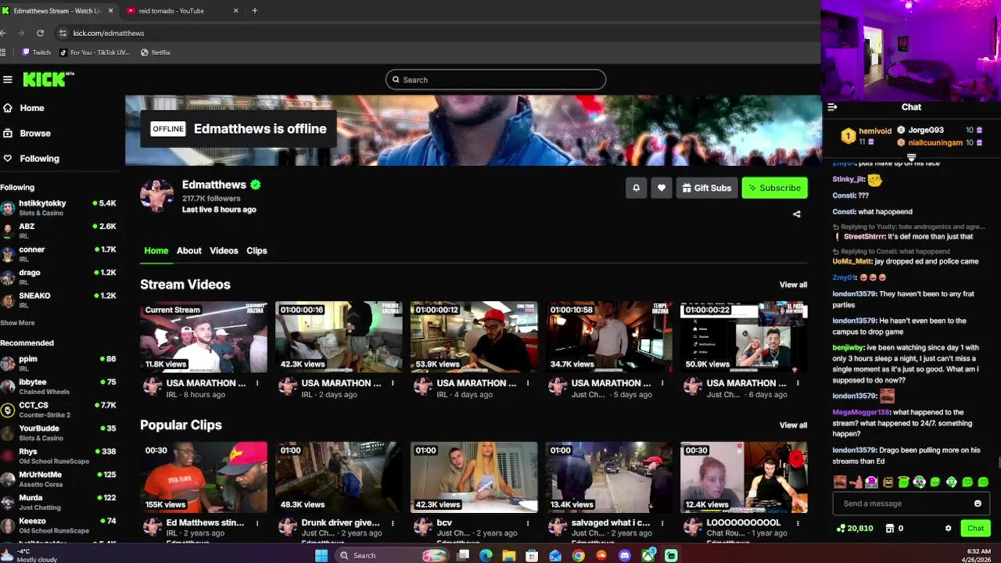This screenshot has width=1001, height=563.
Task: Open options for the 'Drunk driver give...' clip
Action: 393,522
